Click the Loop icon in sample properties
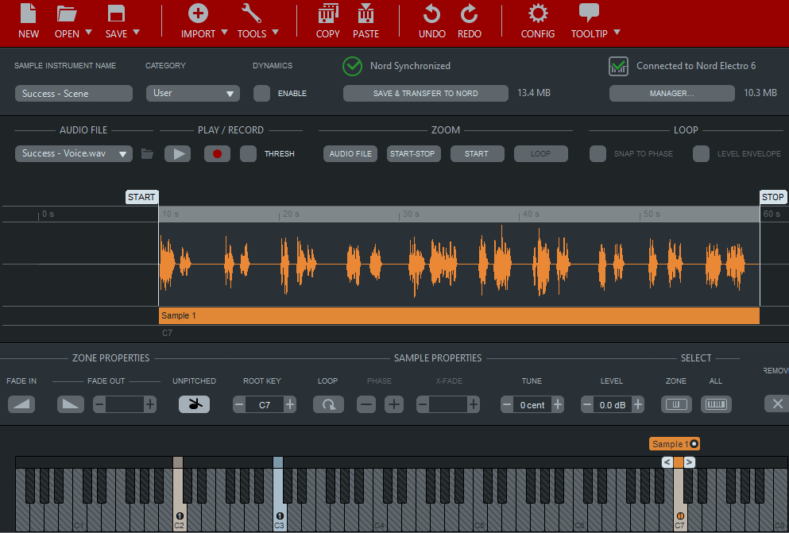789x533 pixels. [x=328, y=404]
